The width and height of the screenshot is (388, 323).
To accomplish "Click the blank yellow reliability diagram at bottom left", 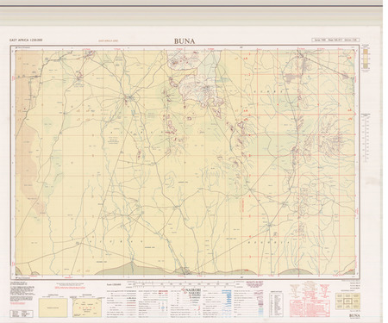I will point(53,307).
